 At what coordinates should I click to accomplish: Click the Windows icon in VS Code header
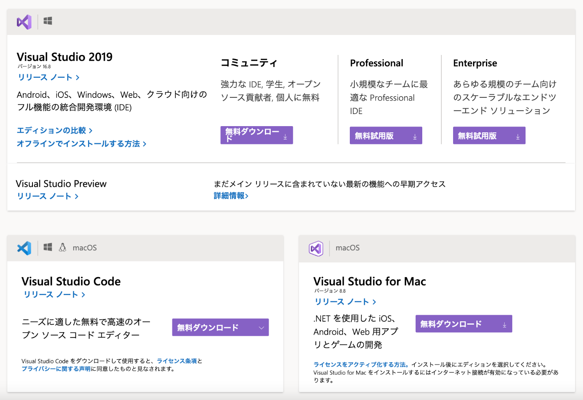tap(48, 247)
